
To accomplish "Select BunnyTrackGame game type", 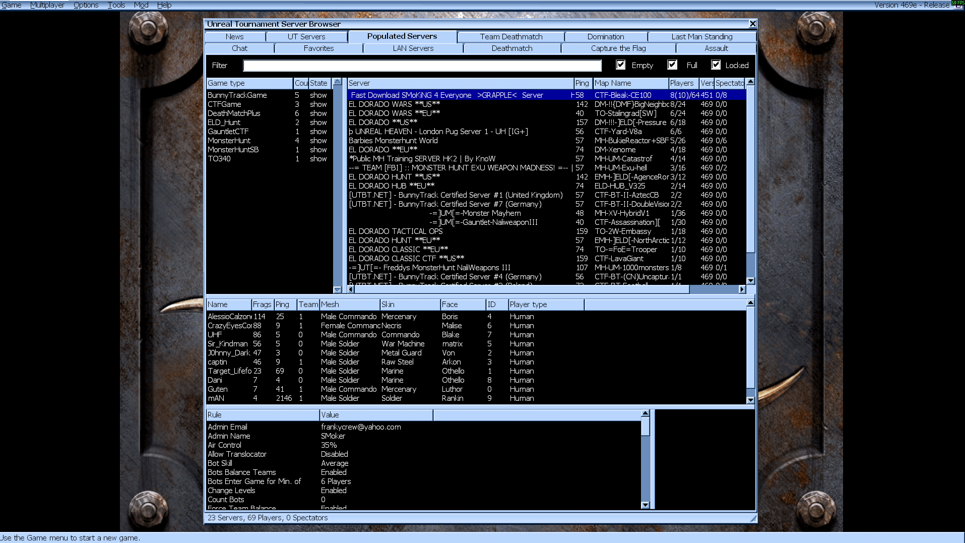I will coord(270,95).
